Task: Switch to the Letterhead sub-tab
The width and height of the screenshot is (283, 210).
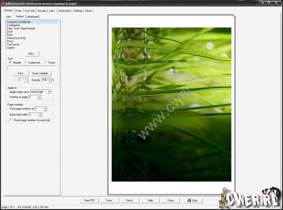Action: pos(32,17)
